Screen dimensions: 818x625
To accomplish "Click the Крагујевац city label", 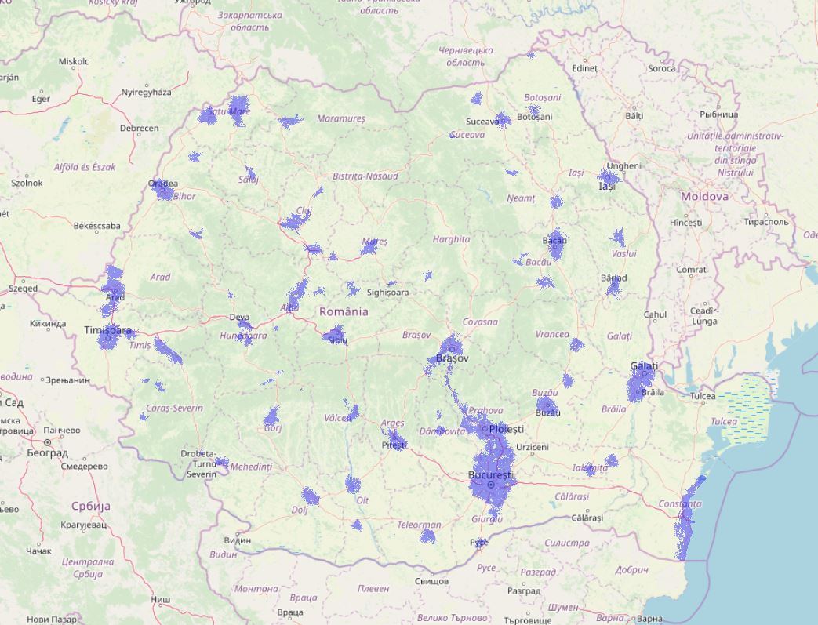I will [83, 525].
